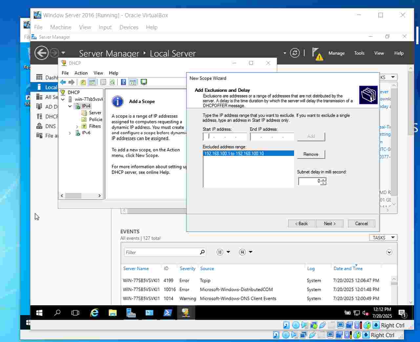The width and height of the screenshot is (420, 342).
Task: Click in the Start IP address field
Action: pos(225,137)
